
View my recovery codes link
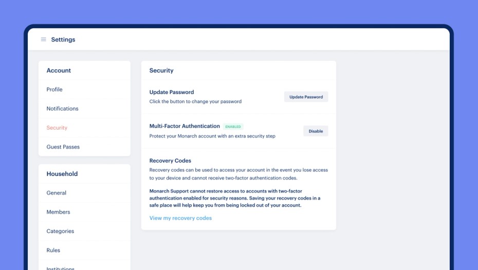180,218
